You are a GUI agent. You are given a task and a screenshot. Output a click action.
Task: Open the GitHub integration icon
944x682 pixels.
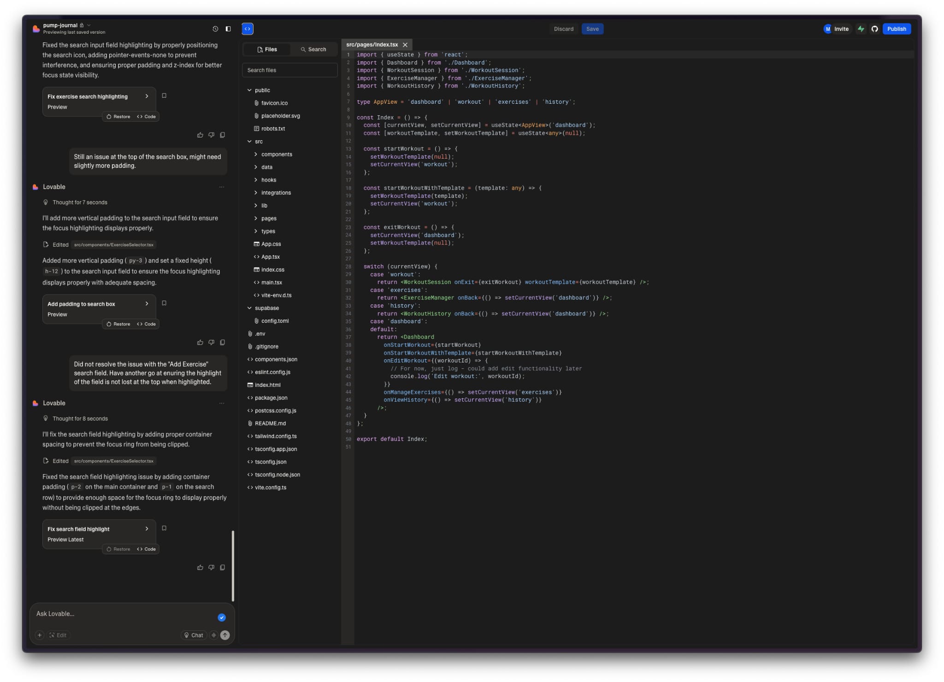tap(874, 29)
